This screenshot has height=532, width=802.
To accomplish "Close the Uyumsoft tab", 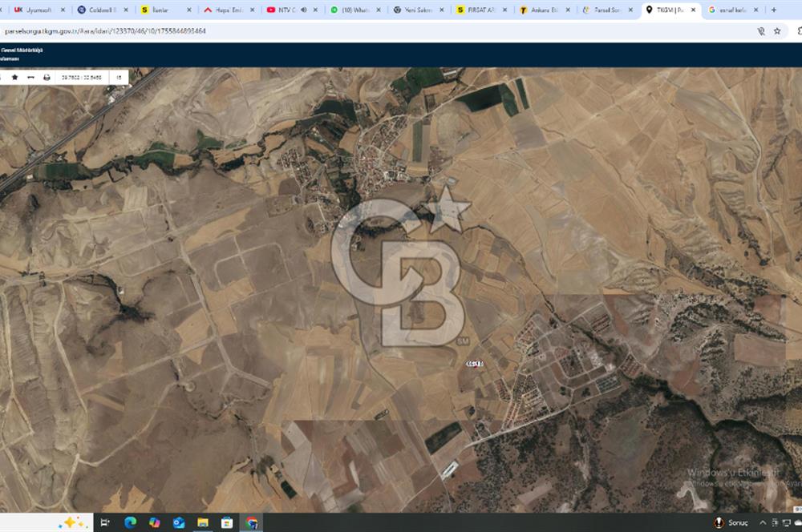I will [x=63, y=10].
